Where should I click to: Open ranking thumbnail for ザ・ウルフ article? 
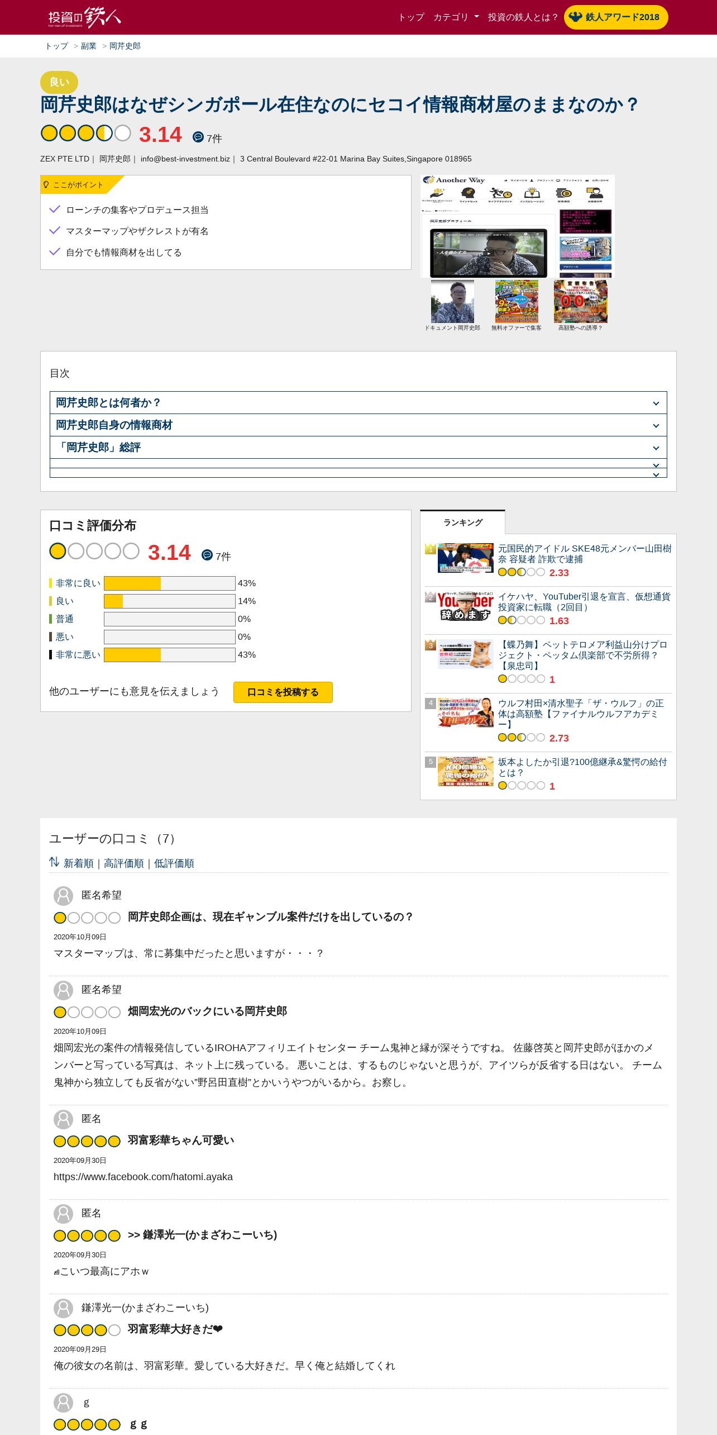466,712
